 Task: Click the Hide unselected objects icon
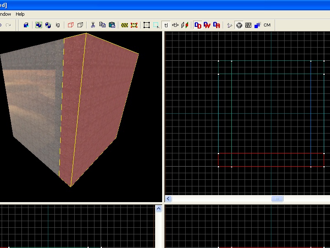click(80, 25)
